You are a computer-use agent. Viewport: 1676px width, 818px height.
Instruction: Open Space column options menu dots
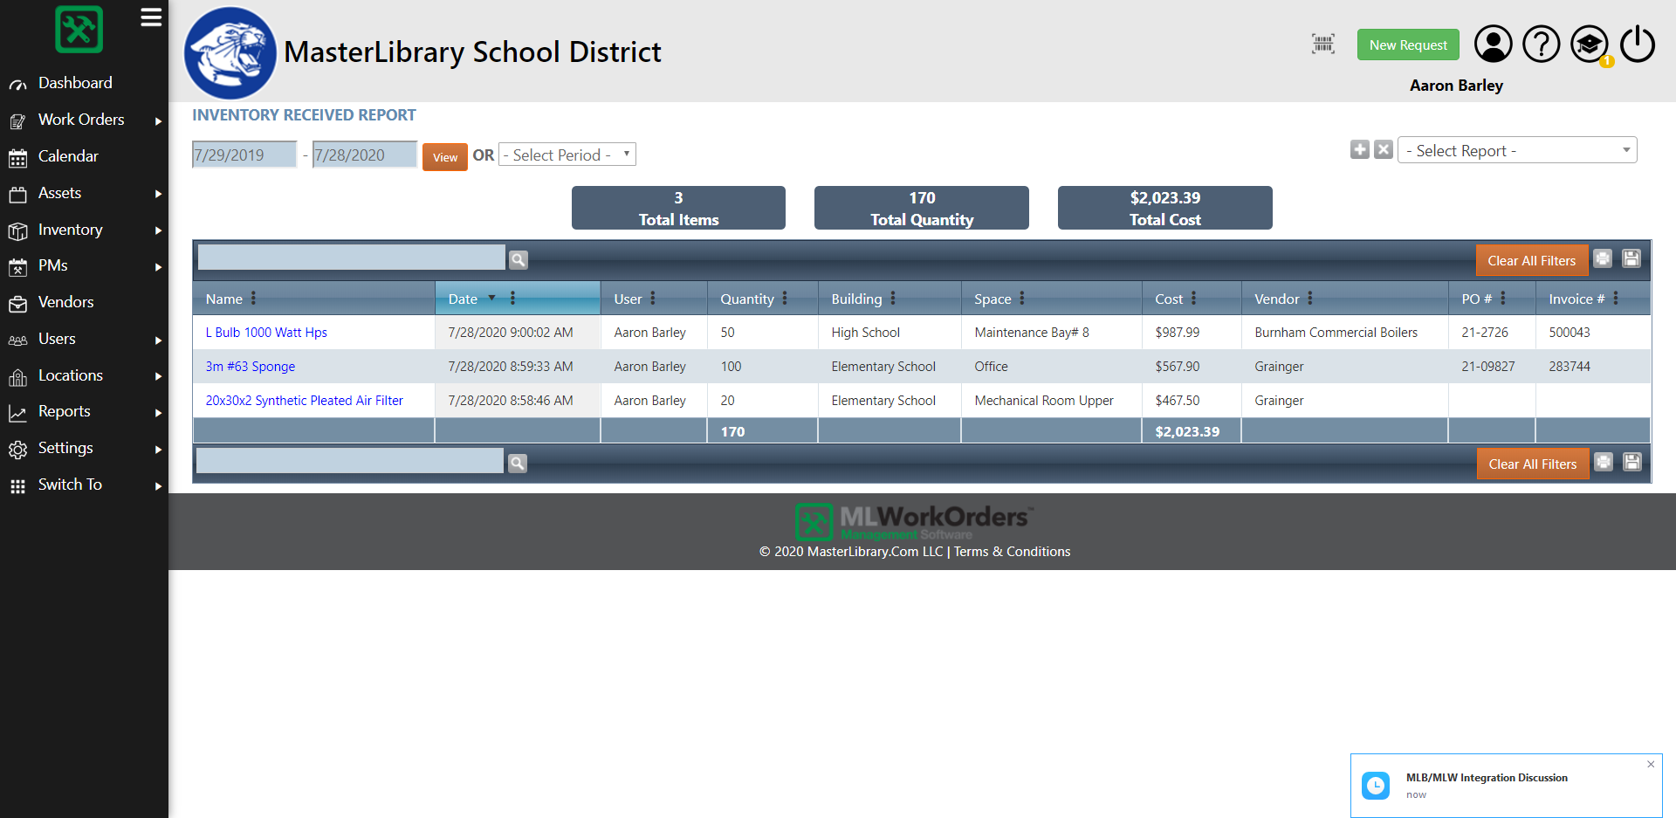(x=1022, y=299)
